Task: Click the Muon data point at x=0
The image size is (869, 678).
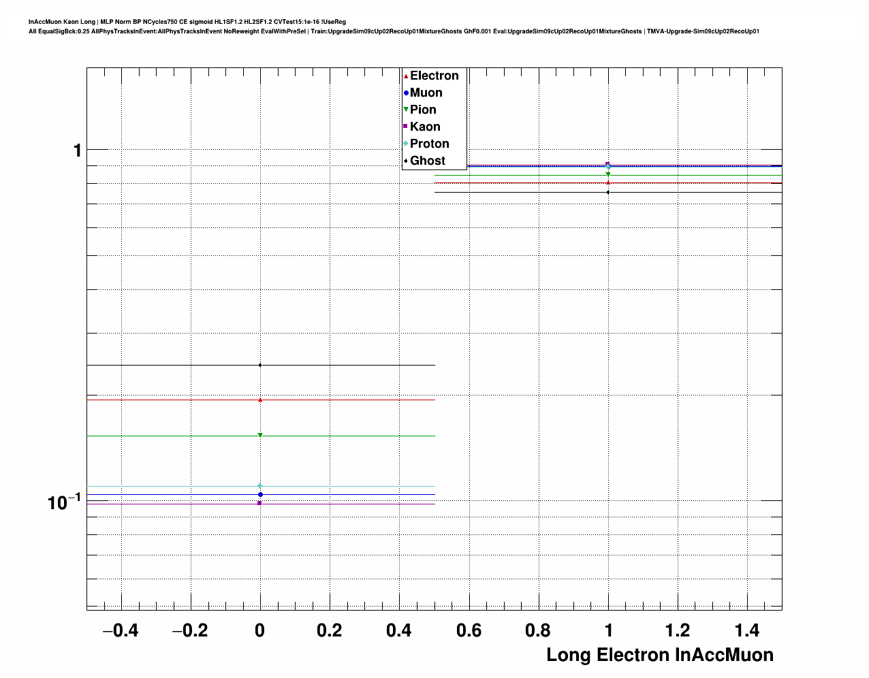Action: click(x=260, y=494)
